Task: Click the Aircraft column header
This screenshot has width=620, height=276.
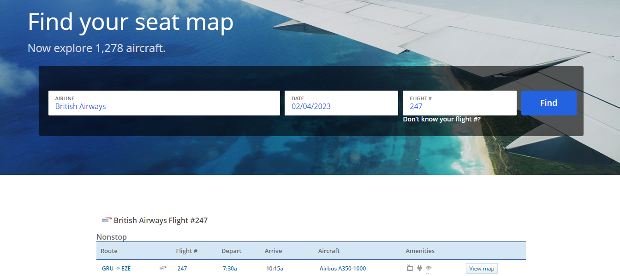Action: 328,251
